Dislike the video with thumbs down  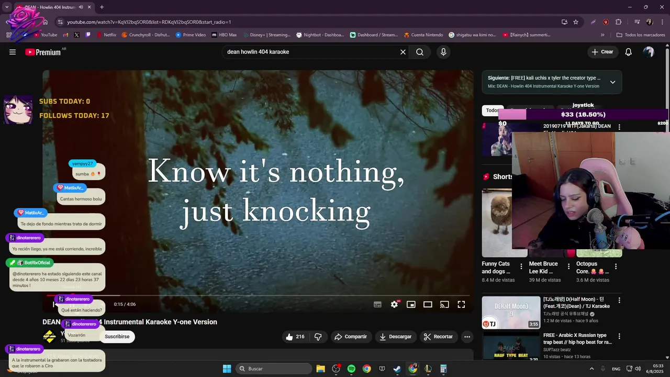(x=318, y=337)
